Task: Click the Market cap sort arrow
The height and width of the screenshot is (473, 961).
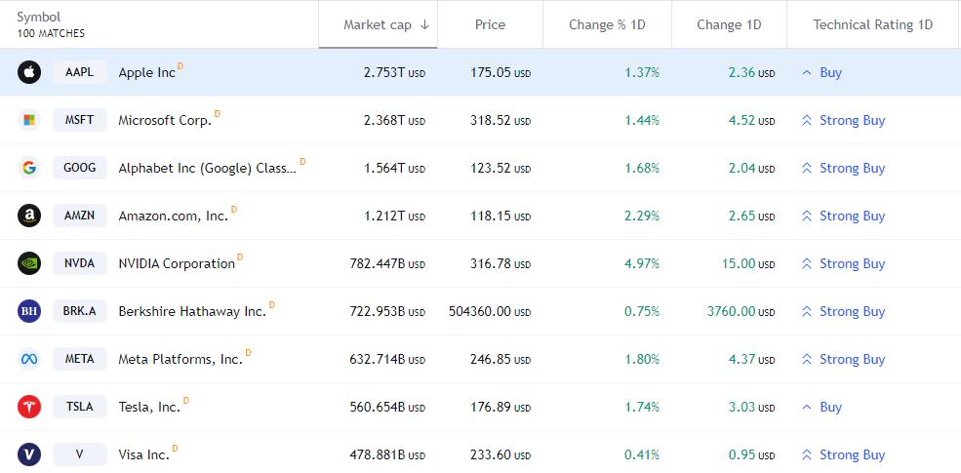Action: click(x=424, y=25)
